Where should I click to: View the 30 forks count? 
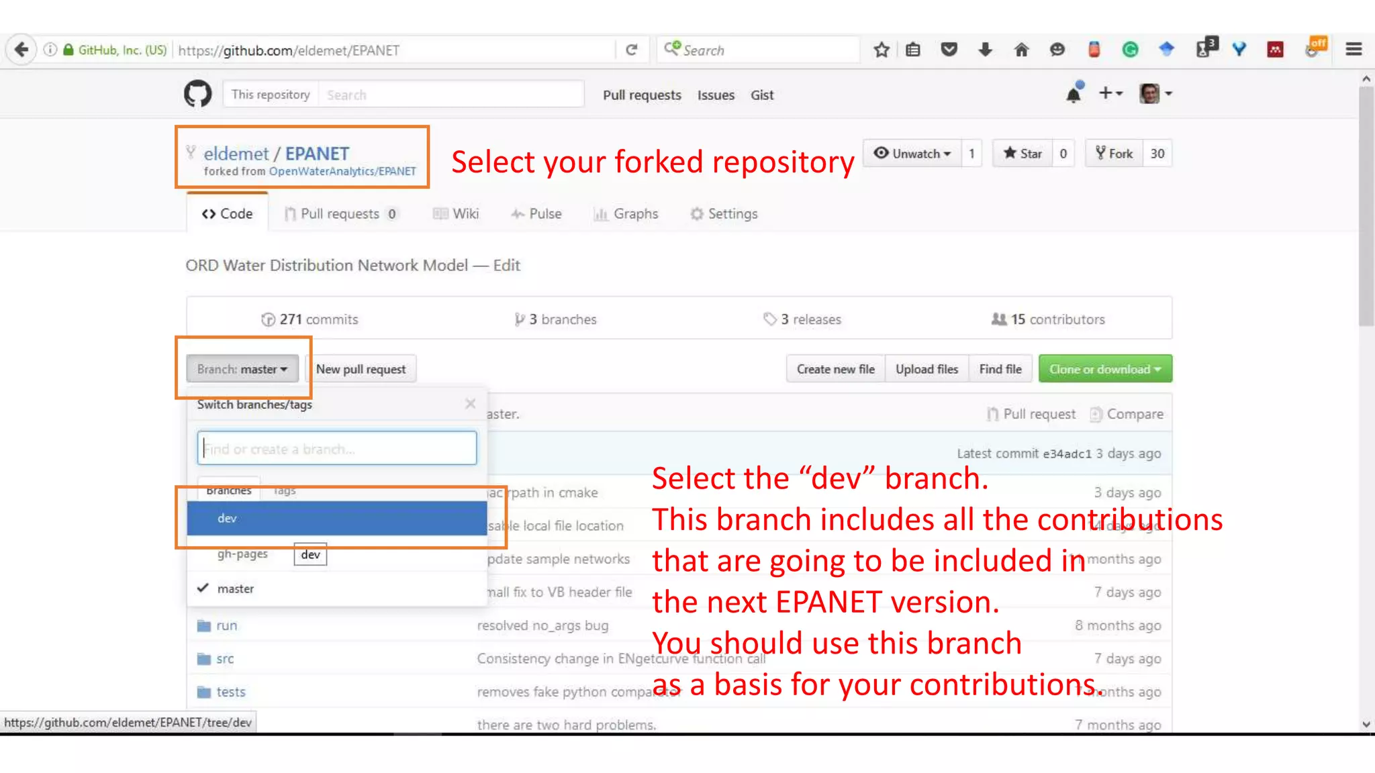click(1157, 153)
